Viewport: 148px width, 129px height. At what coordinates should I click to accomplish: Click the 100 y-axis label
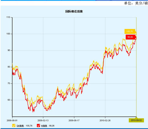pos(8,34)
